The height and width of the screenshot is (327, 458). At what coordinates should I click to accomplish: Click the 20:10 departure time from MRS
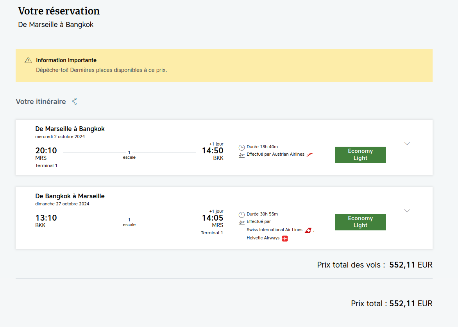coord(46,151)
